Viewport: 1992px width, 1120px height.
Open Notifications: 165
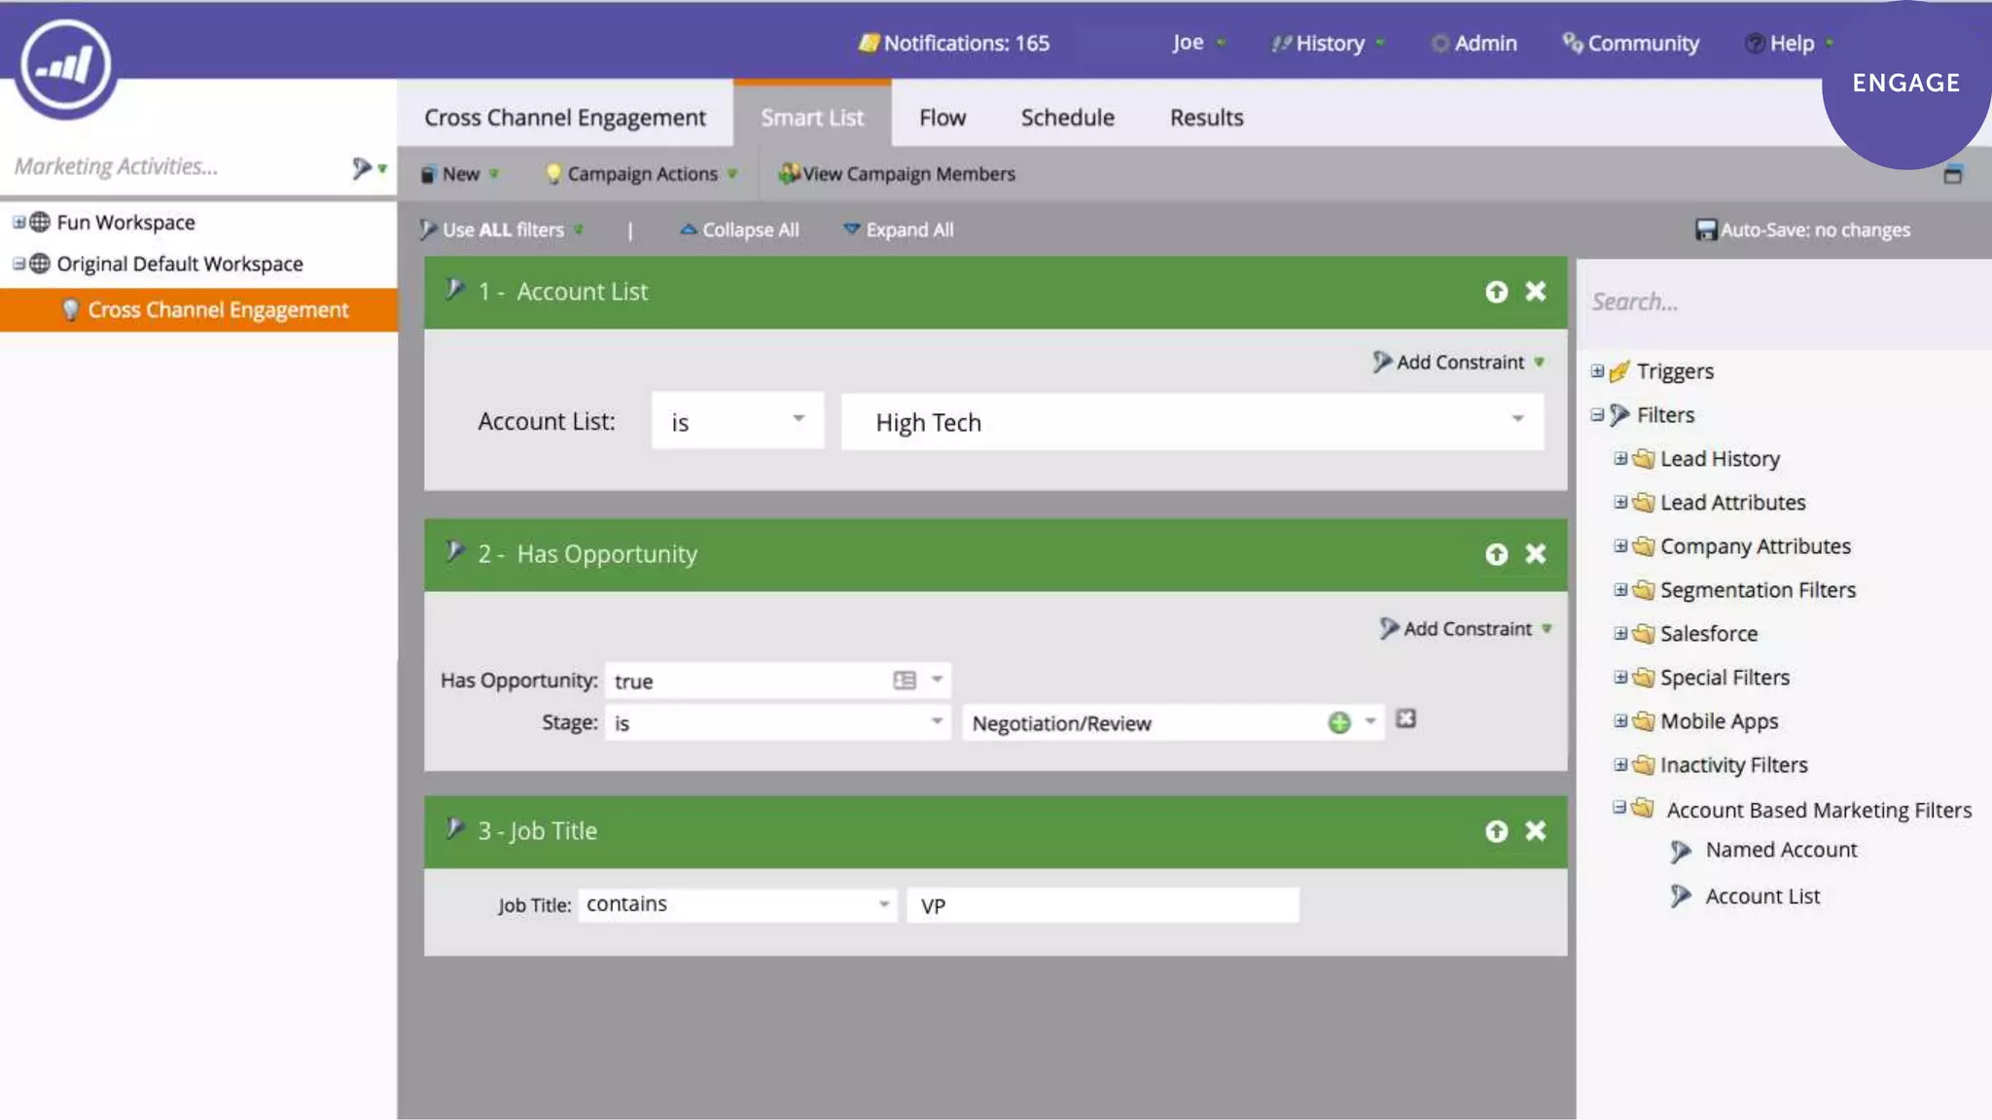click(x=954, y=43)
